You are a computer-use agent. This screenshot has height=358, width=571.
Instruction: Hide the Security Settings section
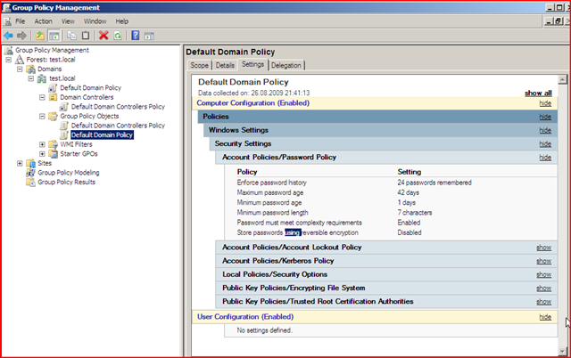click(x=545, y=144)
